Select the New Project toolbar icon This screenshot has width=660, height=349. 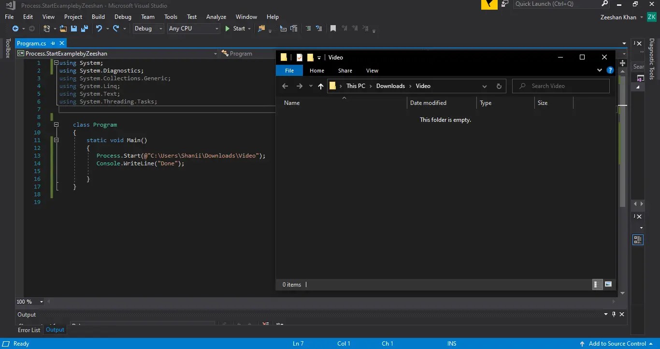(x=46, y=29)
